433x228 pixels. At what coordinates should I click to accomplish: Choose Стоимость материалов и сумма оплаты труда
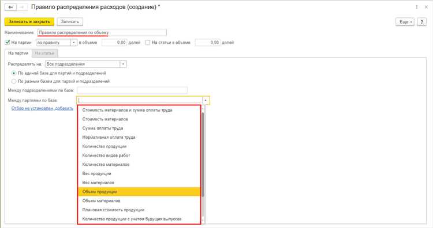(139, 110)
